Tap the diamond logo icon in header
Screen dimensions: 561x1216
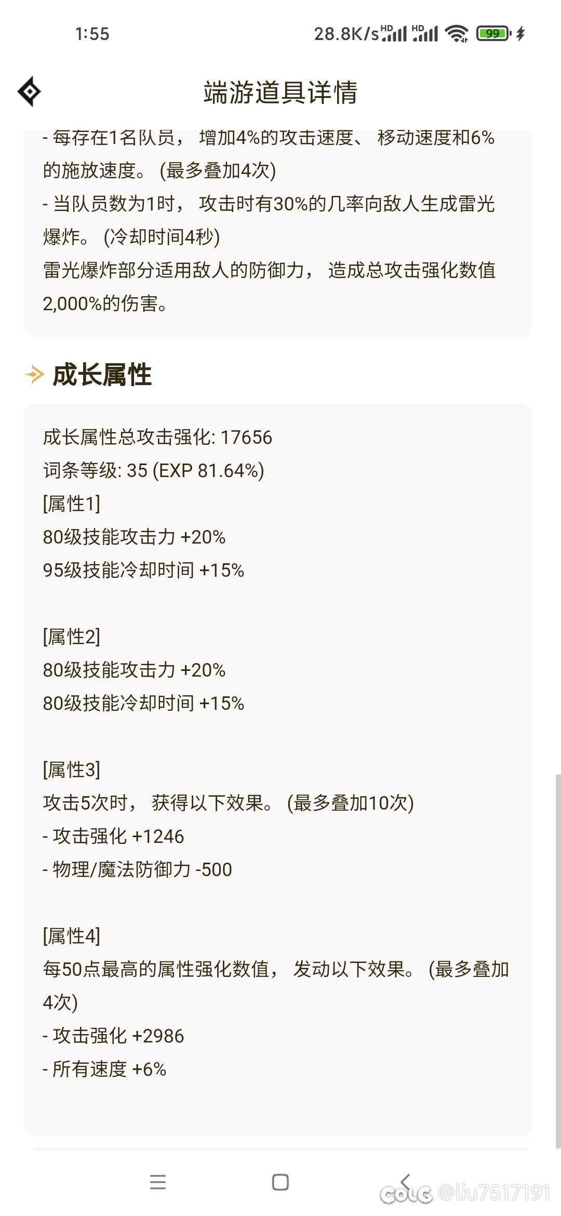[x=29, y=91]
